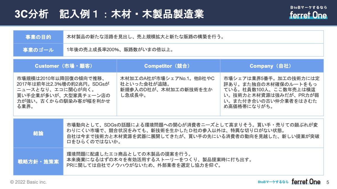
Task: Click the ferret One logo in header
Action: [x=308, y=15]
